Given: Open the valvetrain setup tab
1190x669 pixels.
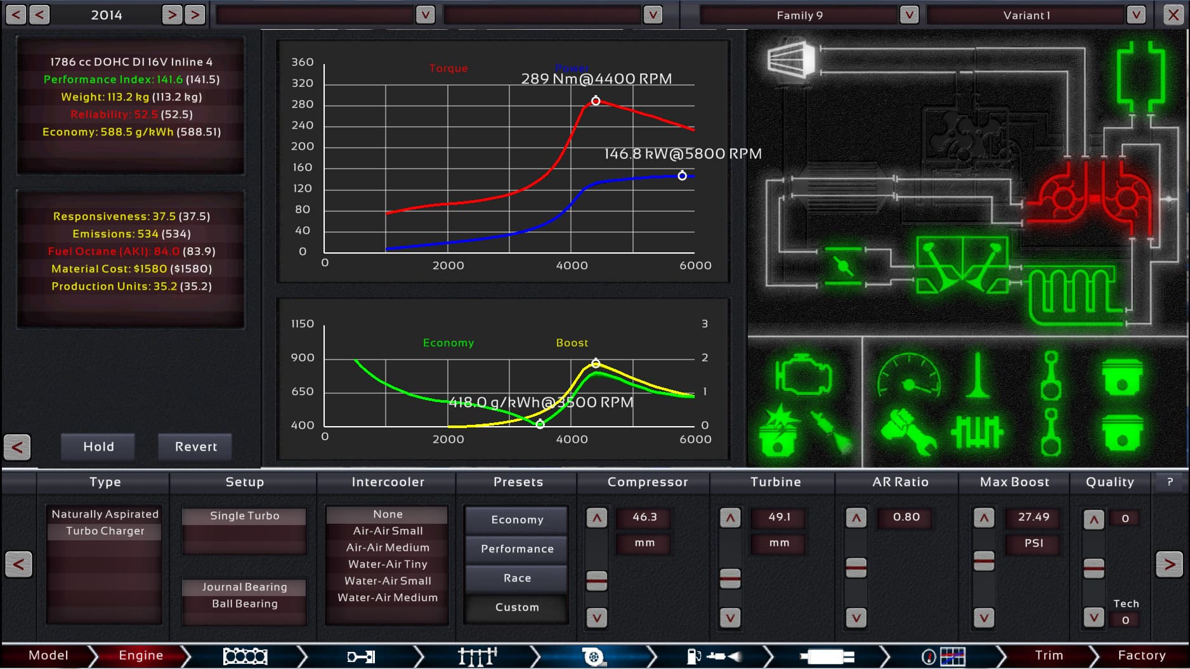Looking at the screenshot, I should click(476, 656).
